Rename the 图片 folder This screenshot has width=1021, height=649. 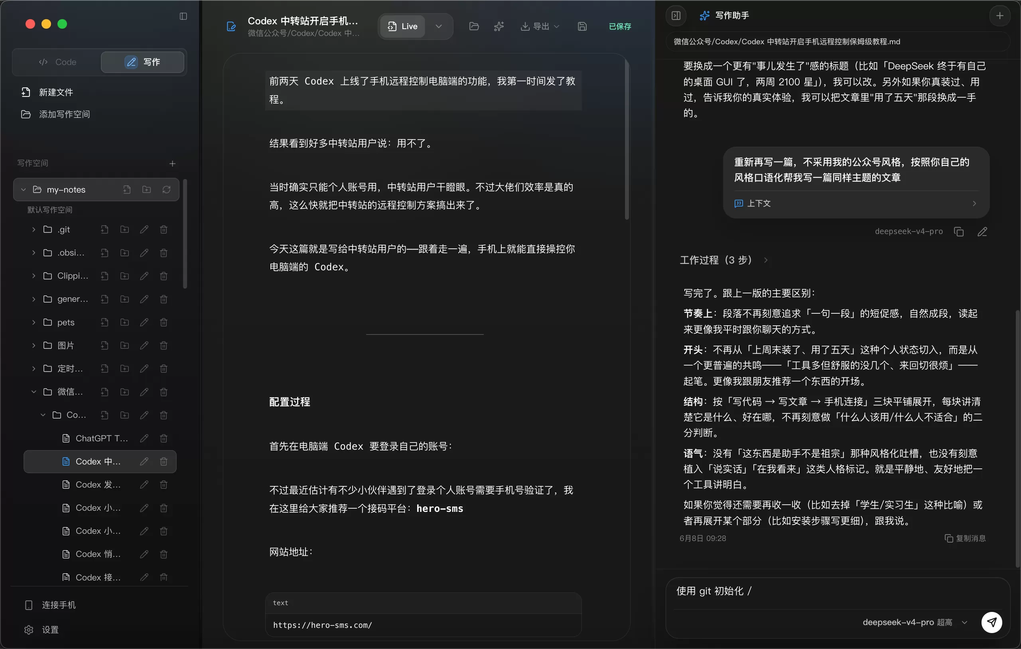tap(144, 346)
